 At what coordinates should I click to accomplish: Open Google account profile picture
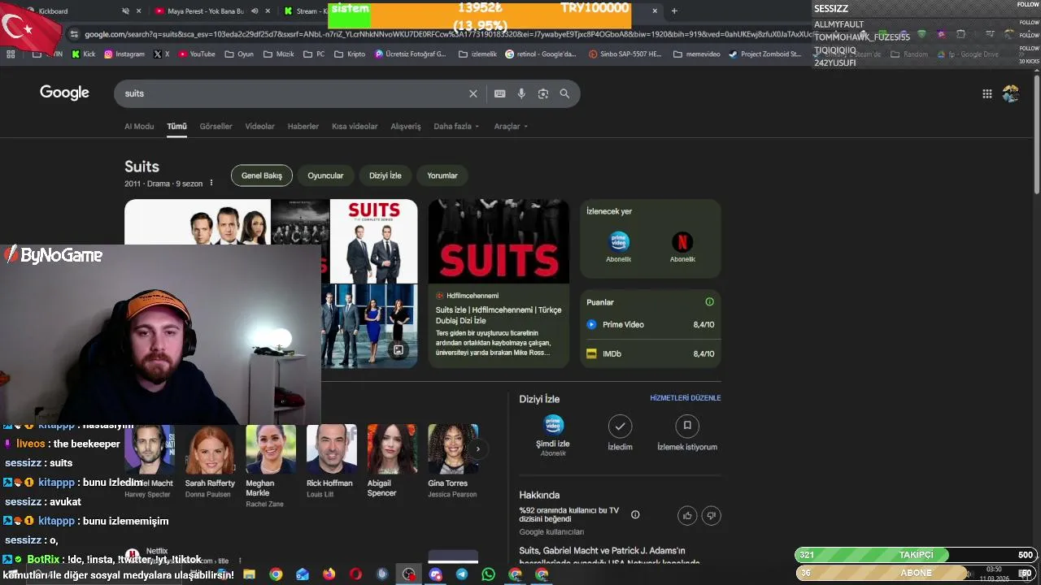1010,93
